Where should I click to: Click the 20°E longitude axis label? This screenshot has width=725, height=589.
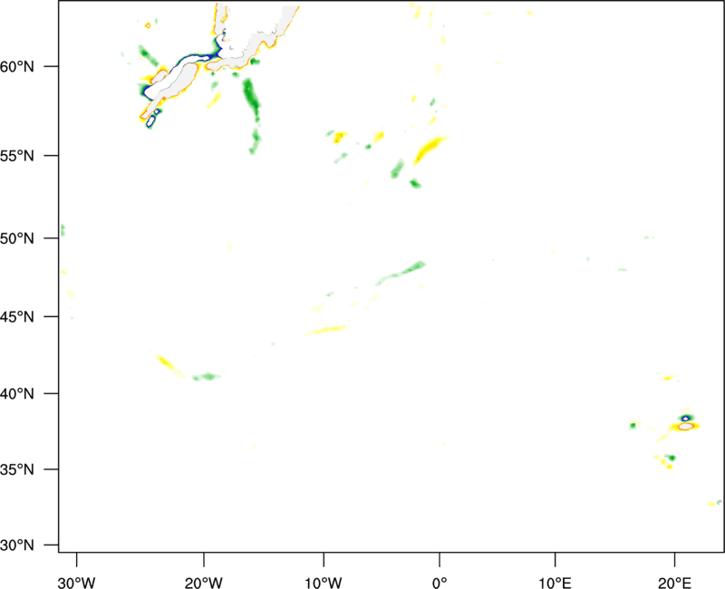click(674, 583)
